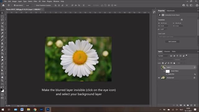Toggle Radial Blur filter visibility
Screen dimensions: 199x112
pos(167,74)
